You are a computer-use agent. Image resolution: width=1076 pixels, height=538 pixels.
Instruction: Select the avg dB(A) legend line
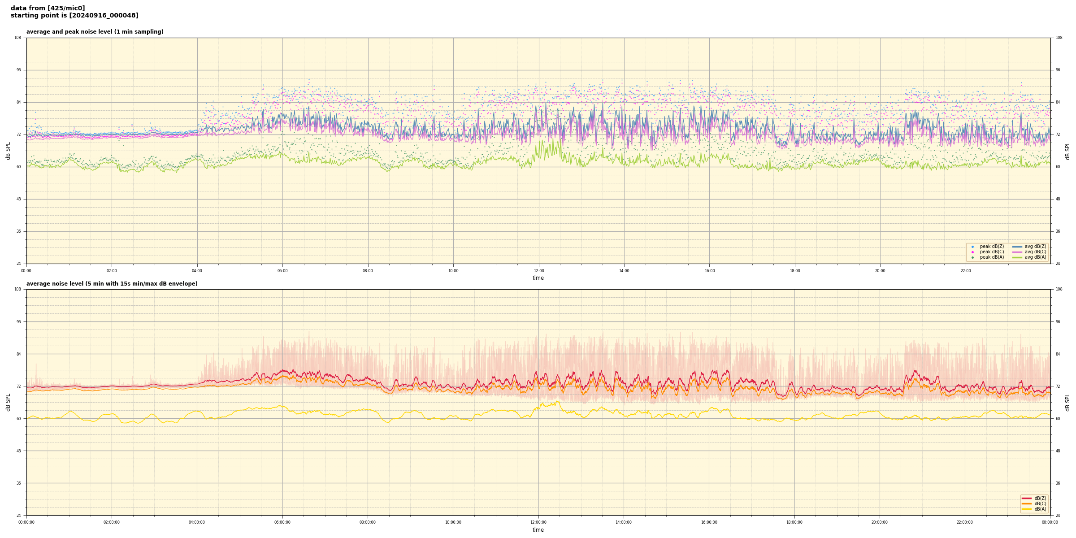1017,257
